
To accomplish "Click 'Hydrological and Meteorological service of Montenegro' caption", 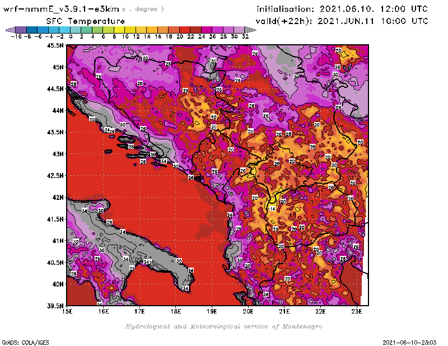I will click(223, 326).
